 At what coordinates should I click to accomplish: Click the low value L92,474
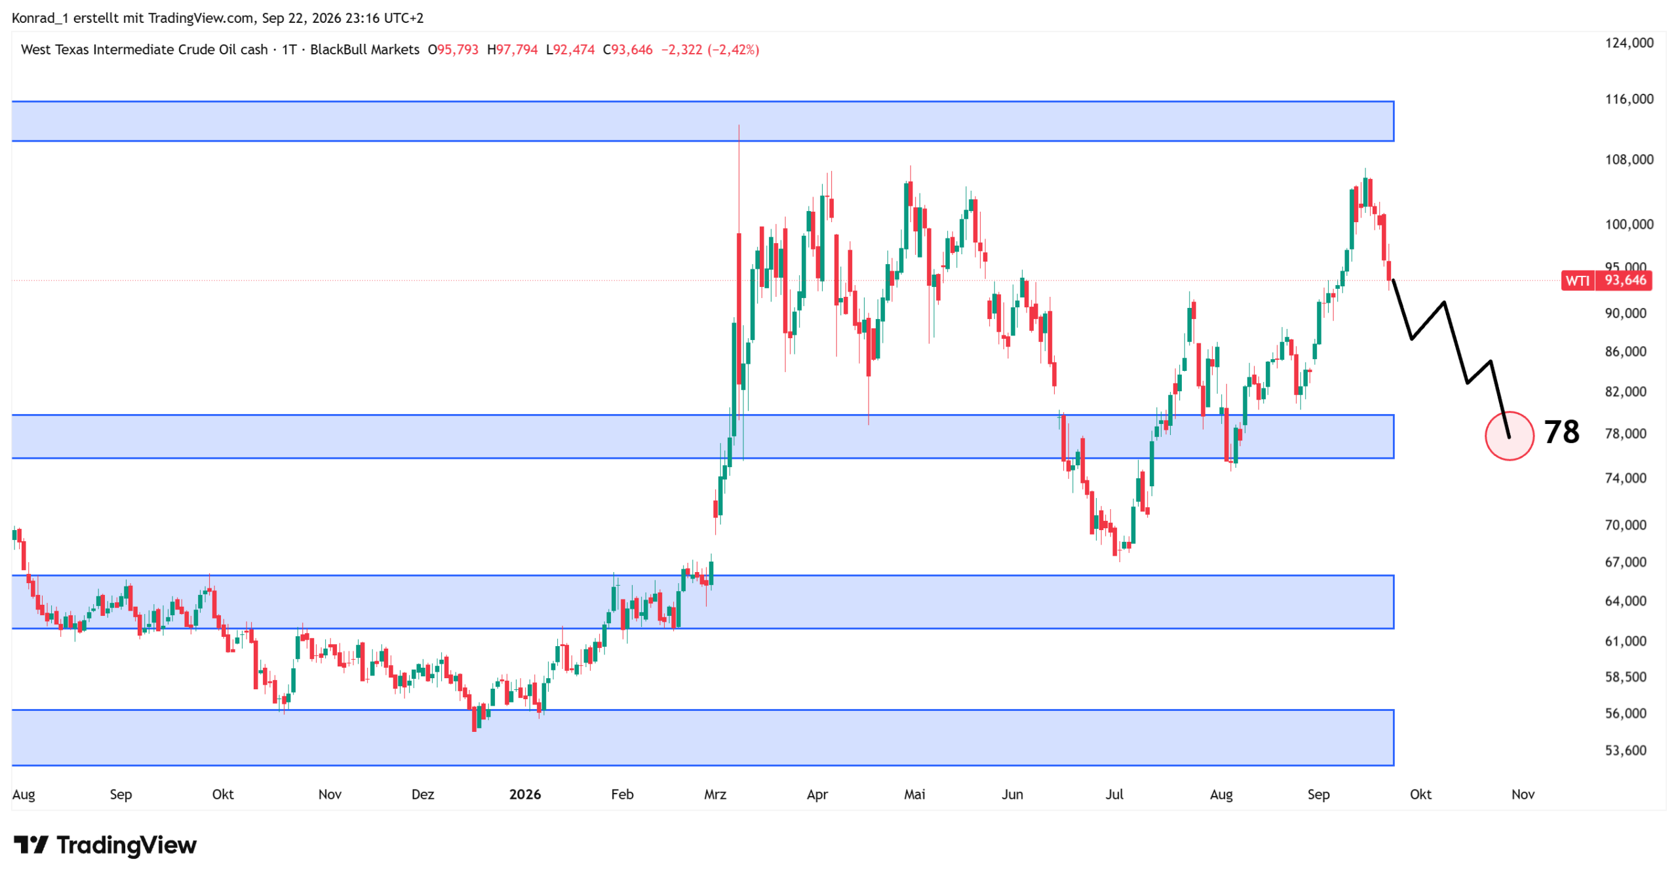[x=570, y=50]
